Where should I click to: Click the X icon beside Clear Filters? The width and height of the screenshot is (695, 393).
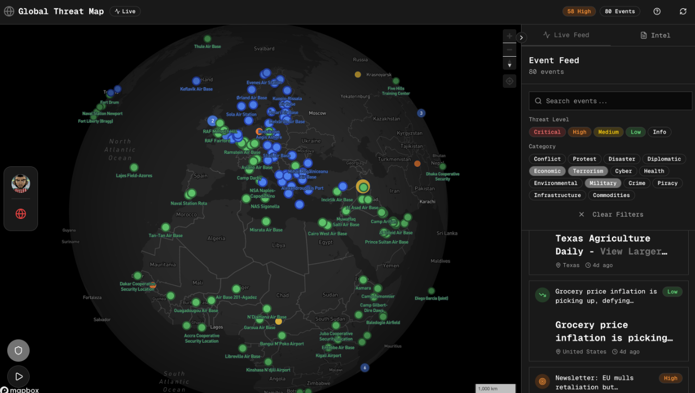coord(581,214)
